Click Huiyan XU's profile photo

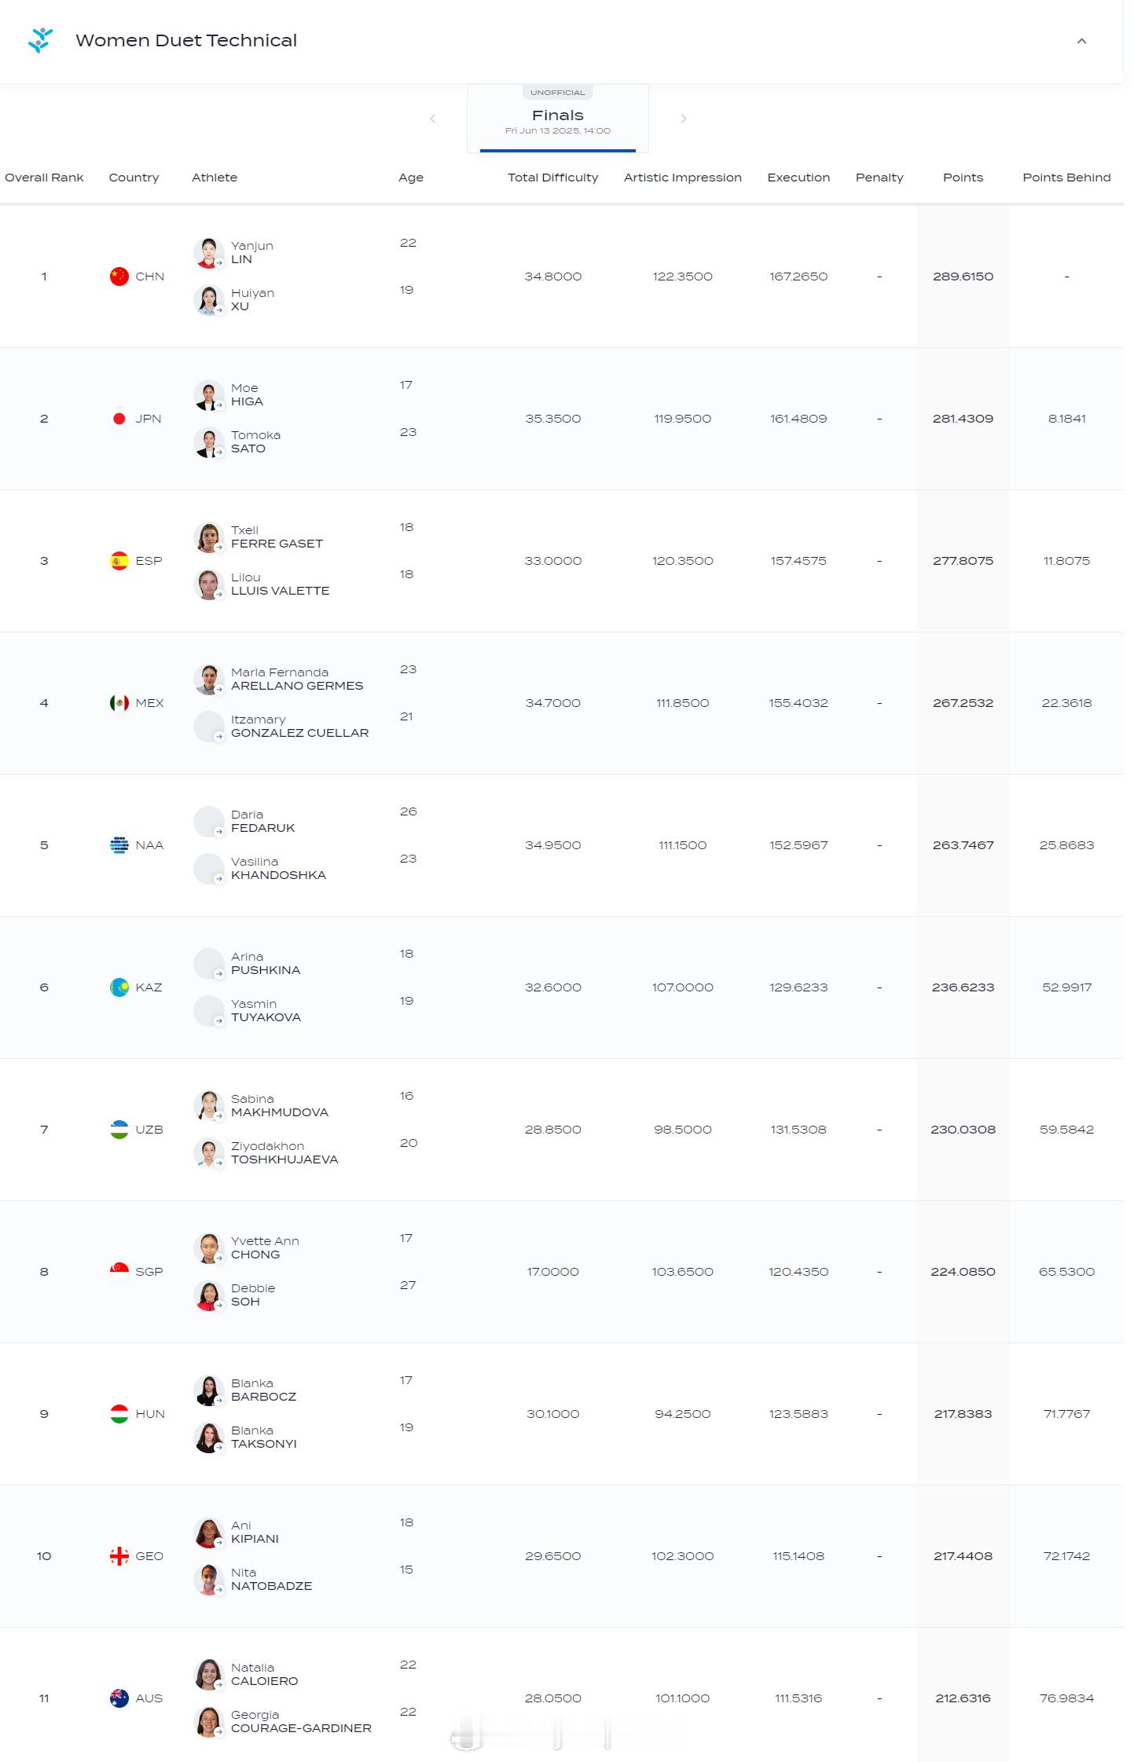click(208, 300)
